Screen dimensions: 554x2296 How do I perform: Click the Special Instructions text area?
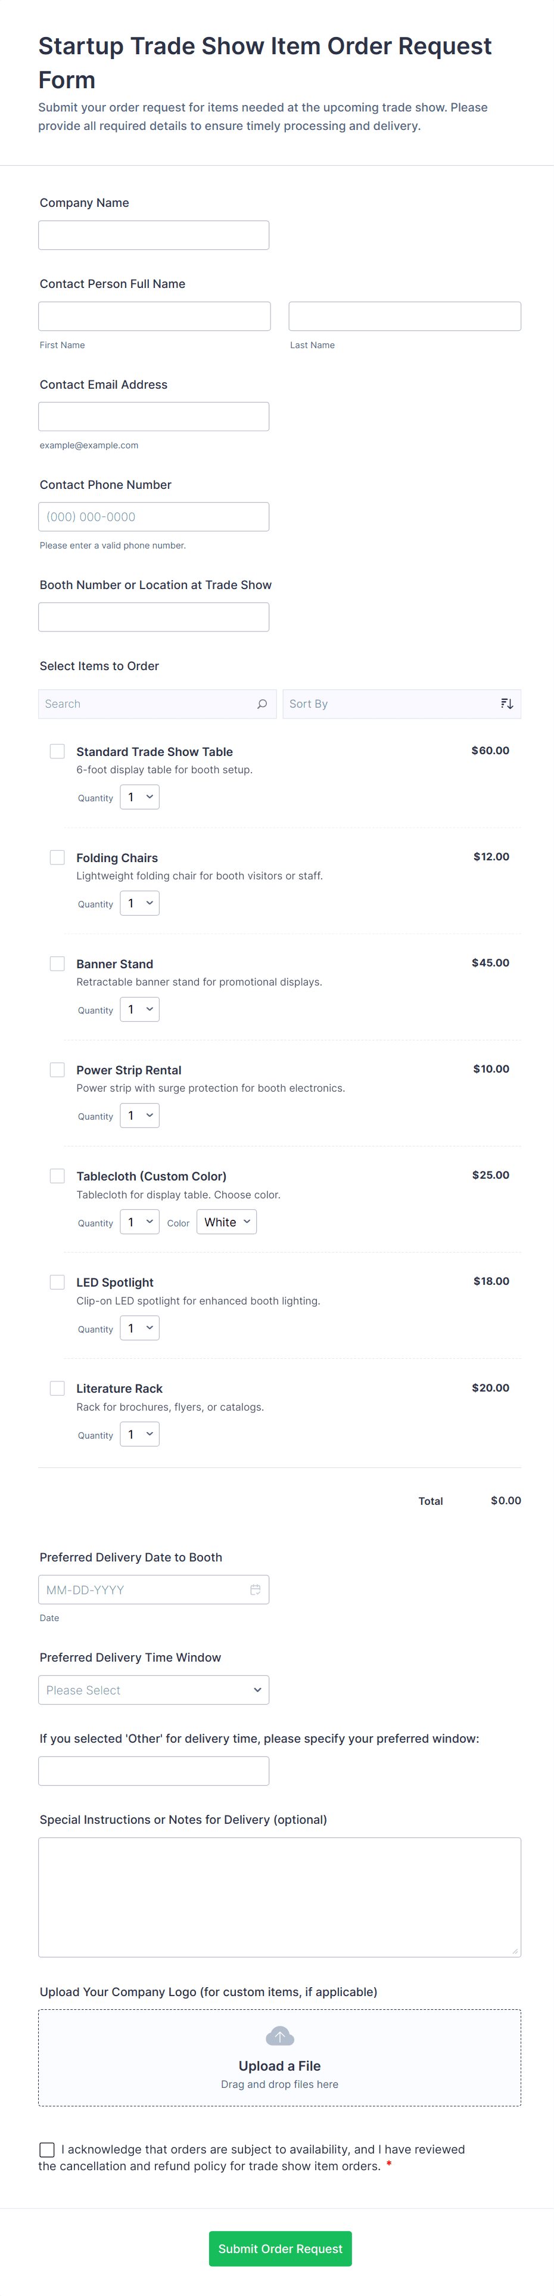click(x=279, y=1897)
